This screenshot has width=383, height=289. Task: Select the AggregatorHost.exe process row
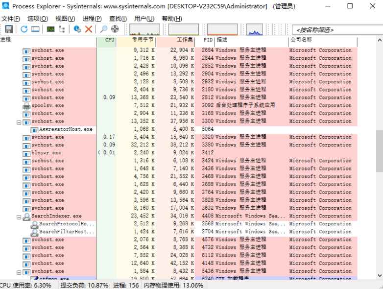179,129
